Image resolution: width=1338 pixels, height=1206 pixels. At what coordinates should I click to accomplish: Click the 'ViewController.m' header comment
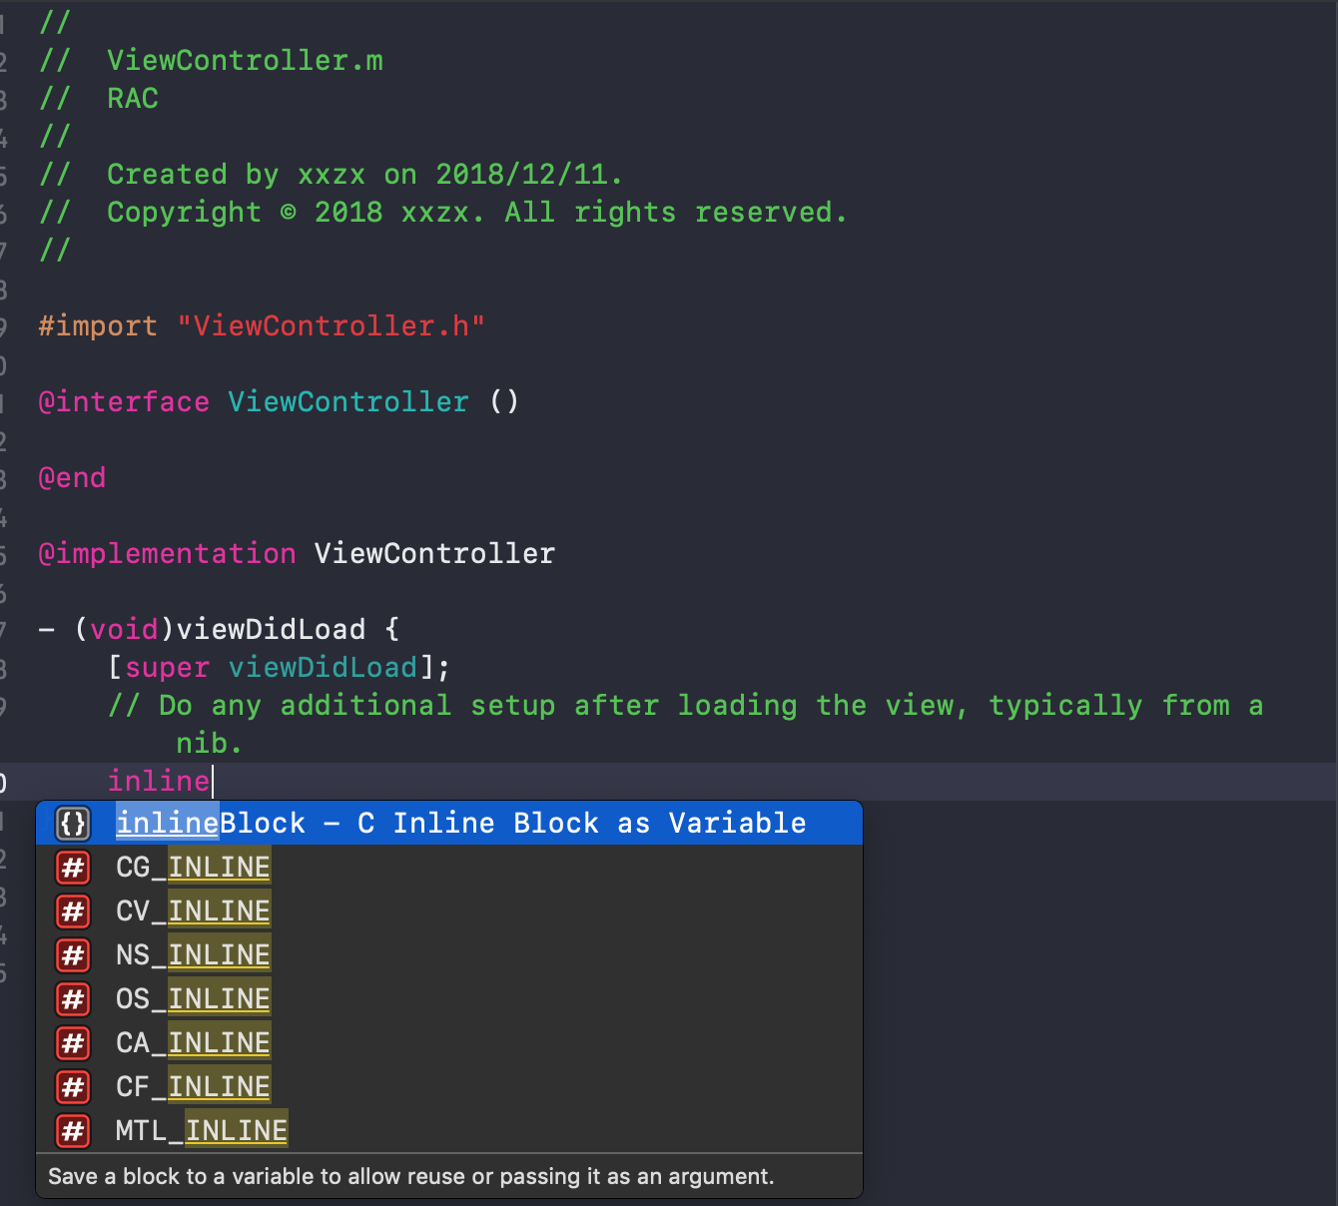click(245, 60)
